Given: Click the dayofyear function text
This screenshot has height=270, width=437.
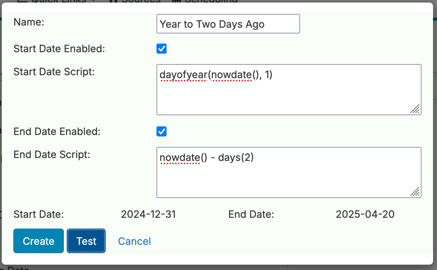Looking at the screenshot, I should tap(184, 75).
